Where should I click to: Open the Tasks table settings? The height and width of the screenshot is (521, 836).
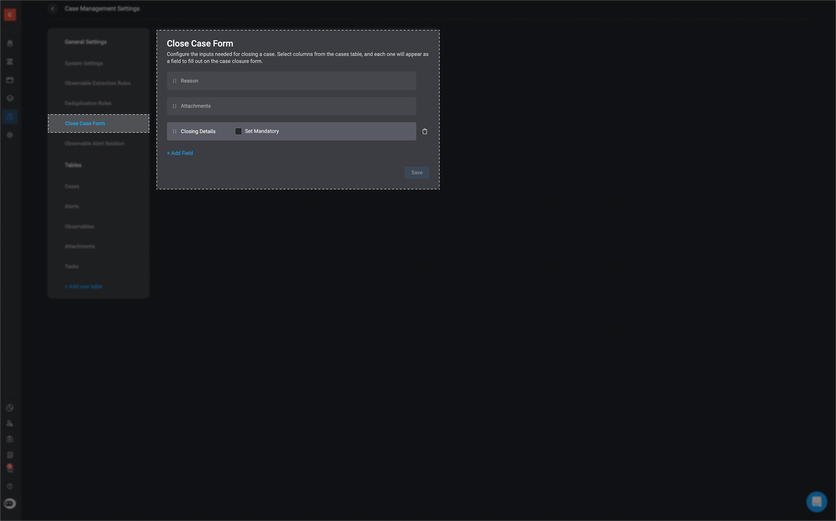click(x=71, y=266)
